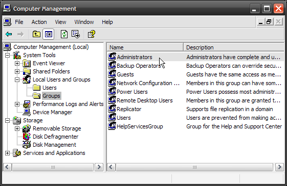Expand the Services and Applications node
The width and height of the screenshot is (287, 186).
(x=7, y=153)
